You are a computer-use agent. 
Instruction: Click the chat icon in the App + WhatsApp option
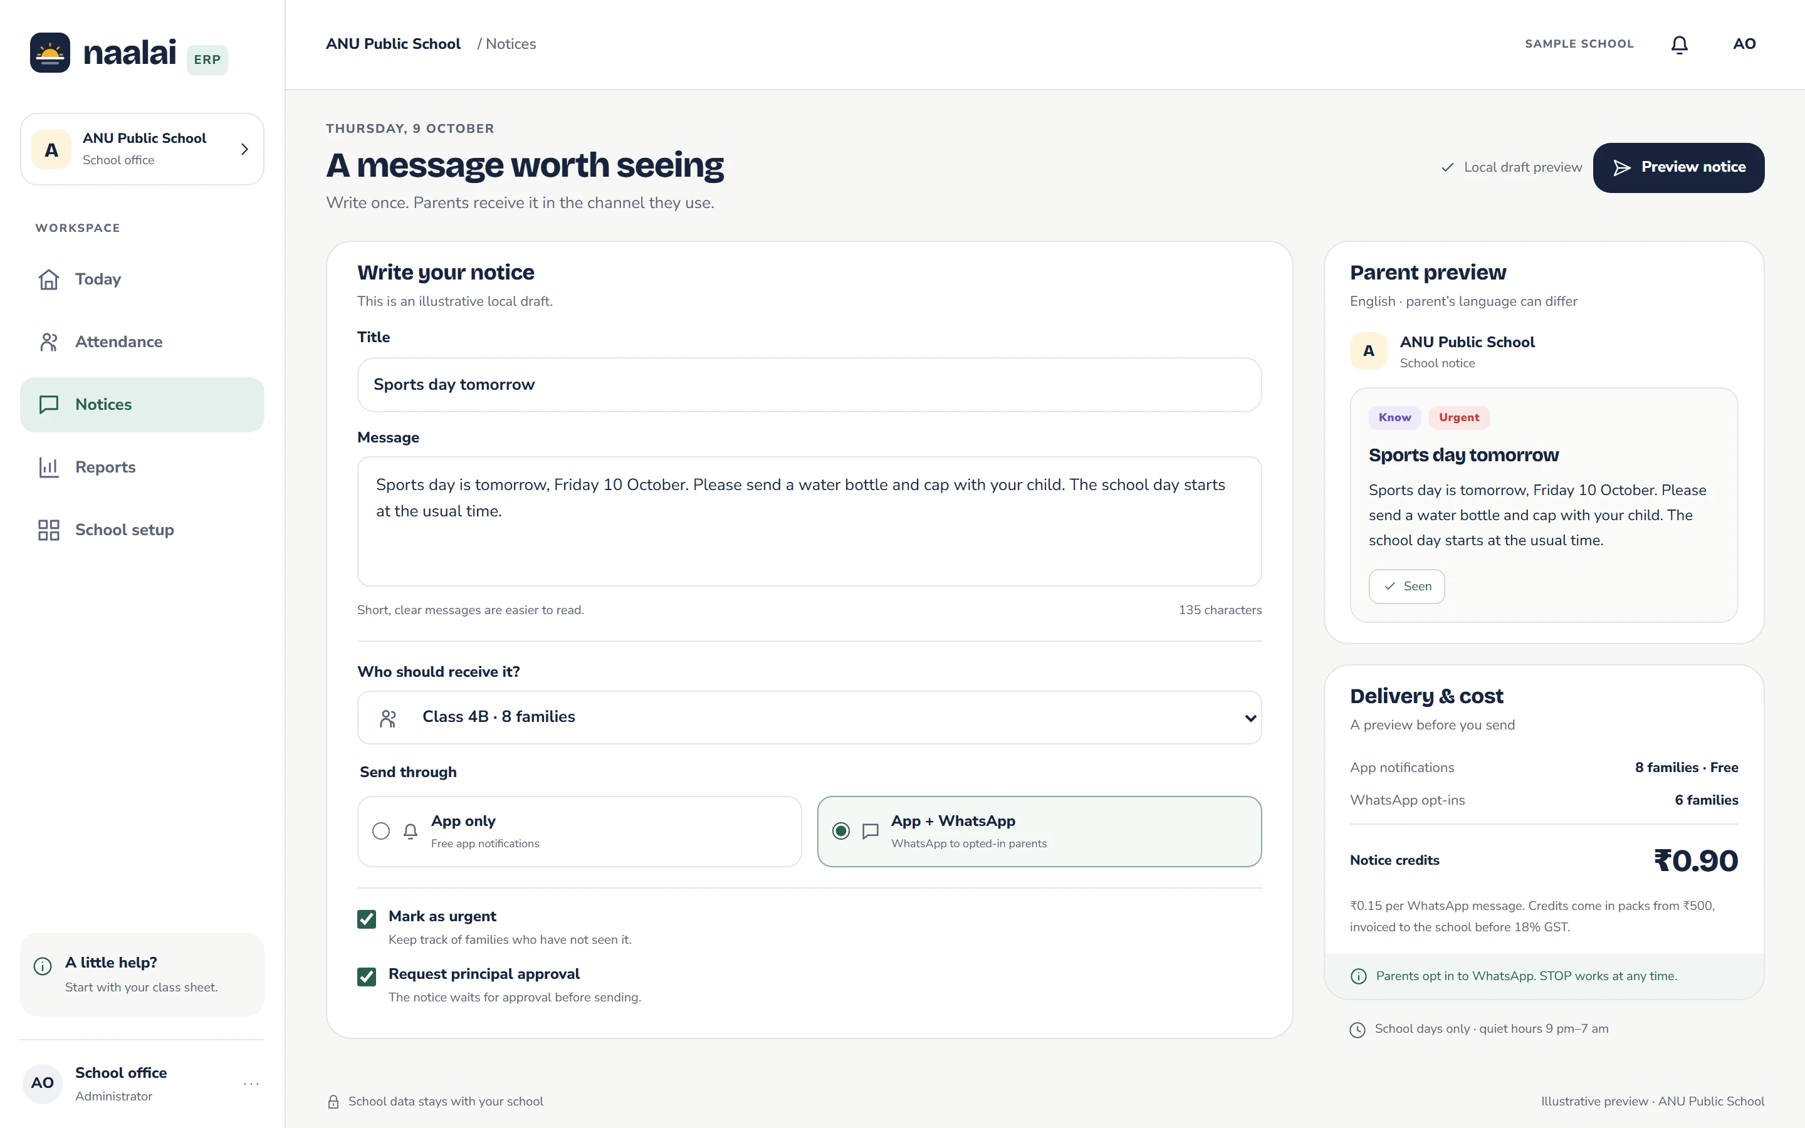tap(870, 831)
